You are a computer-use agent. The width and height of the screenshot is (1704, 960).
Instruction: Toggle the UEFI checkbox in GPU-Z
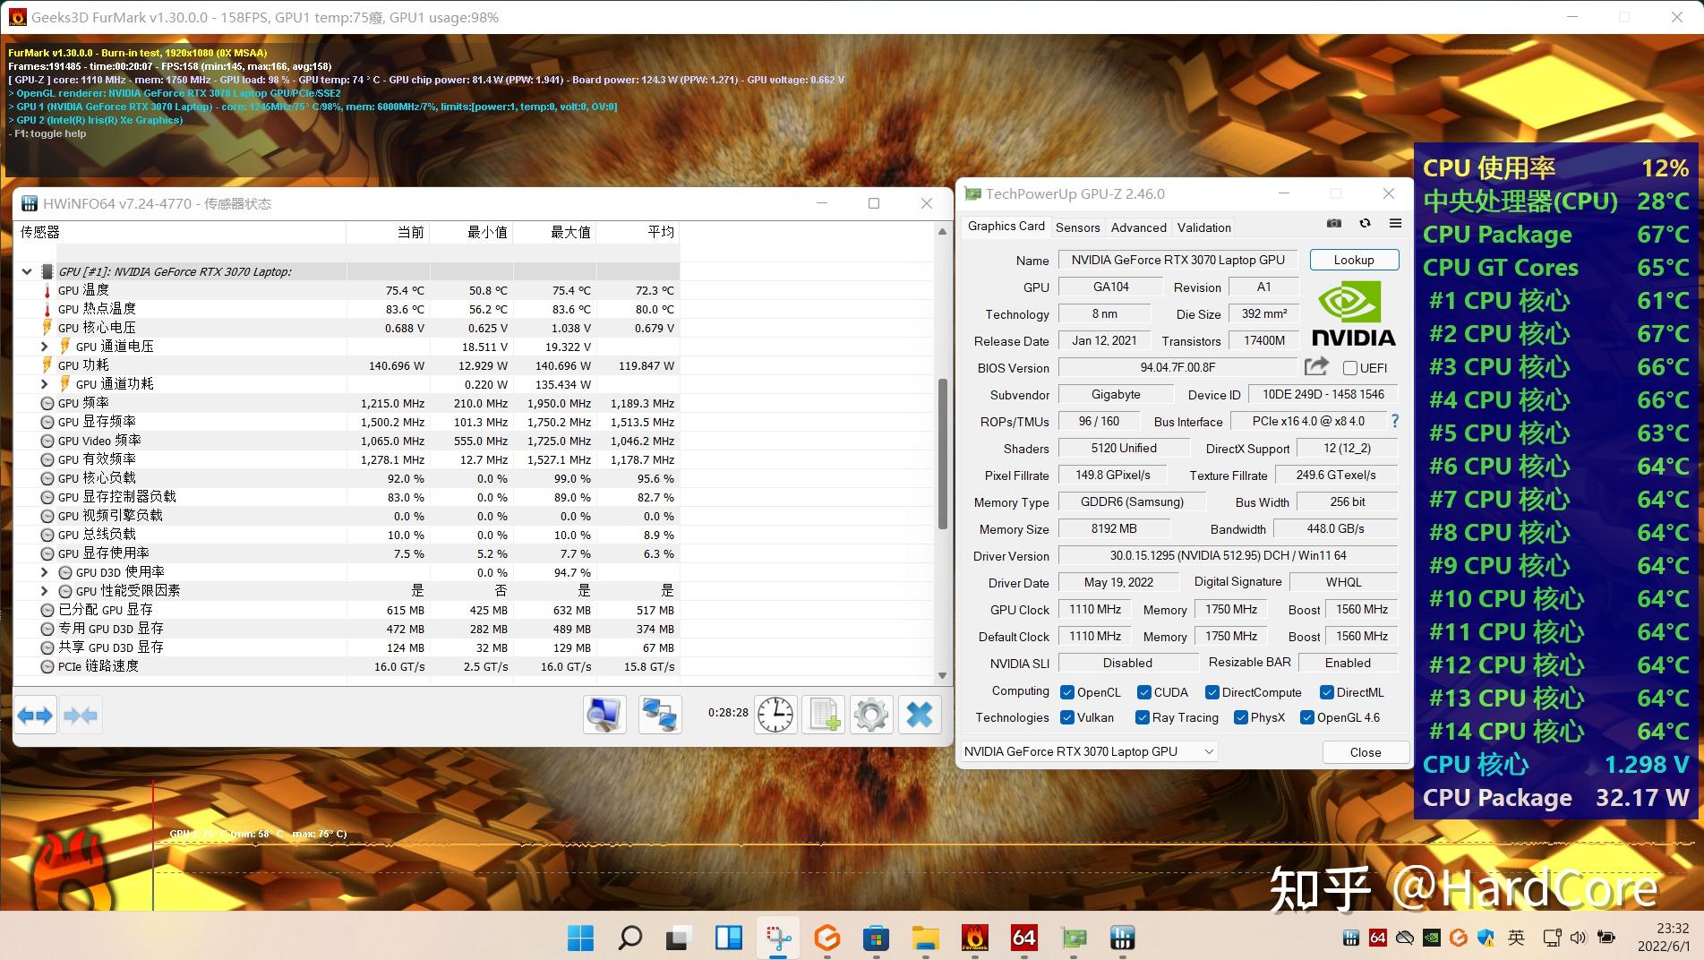click(1350, 368)
